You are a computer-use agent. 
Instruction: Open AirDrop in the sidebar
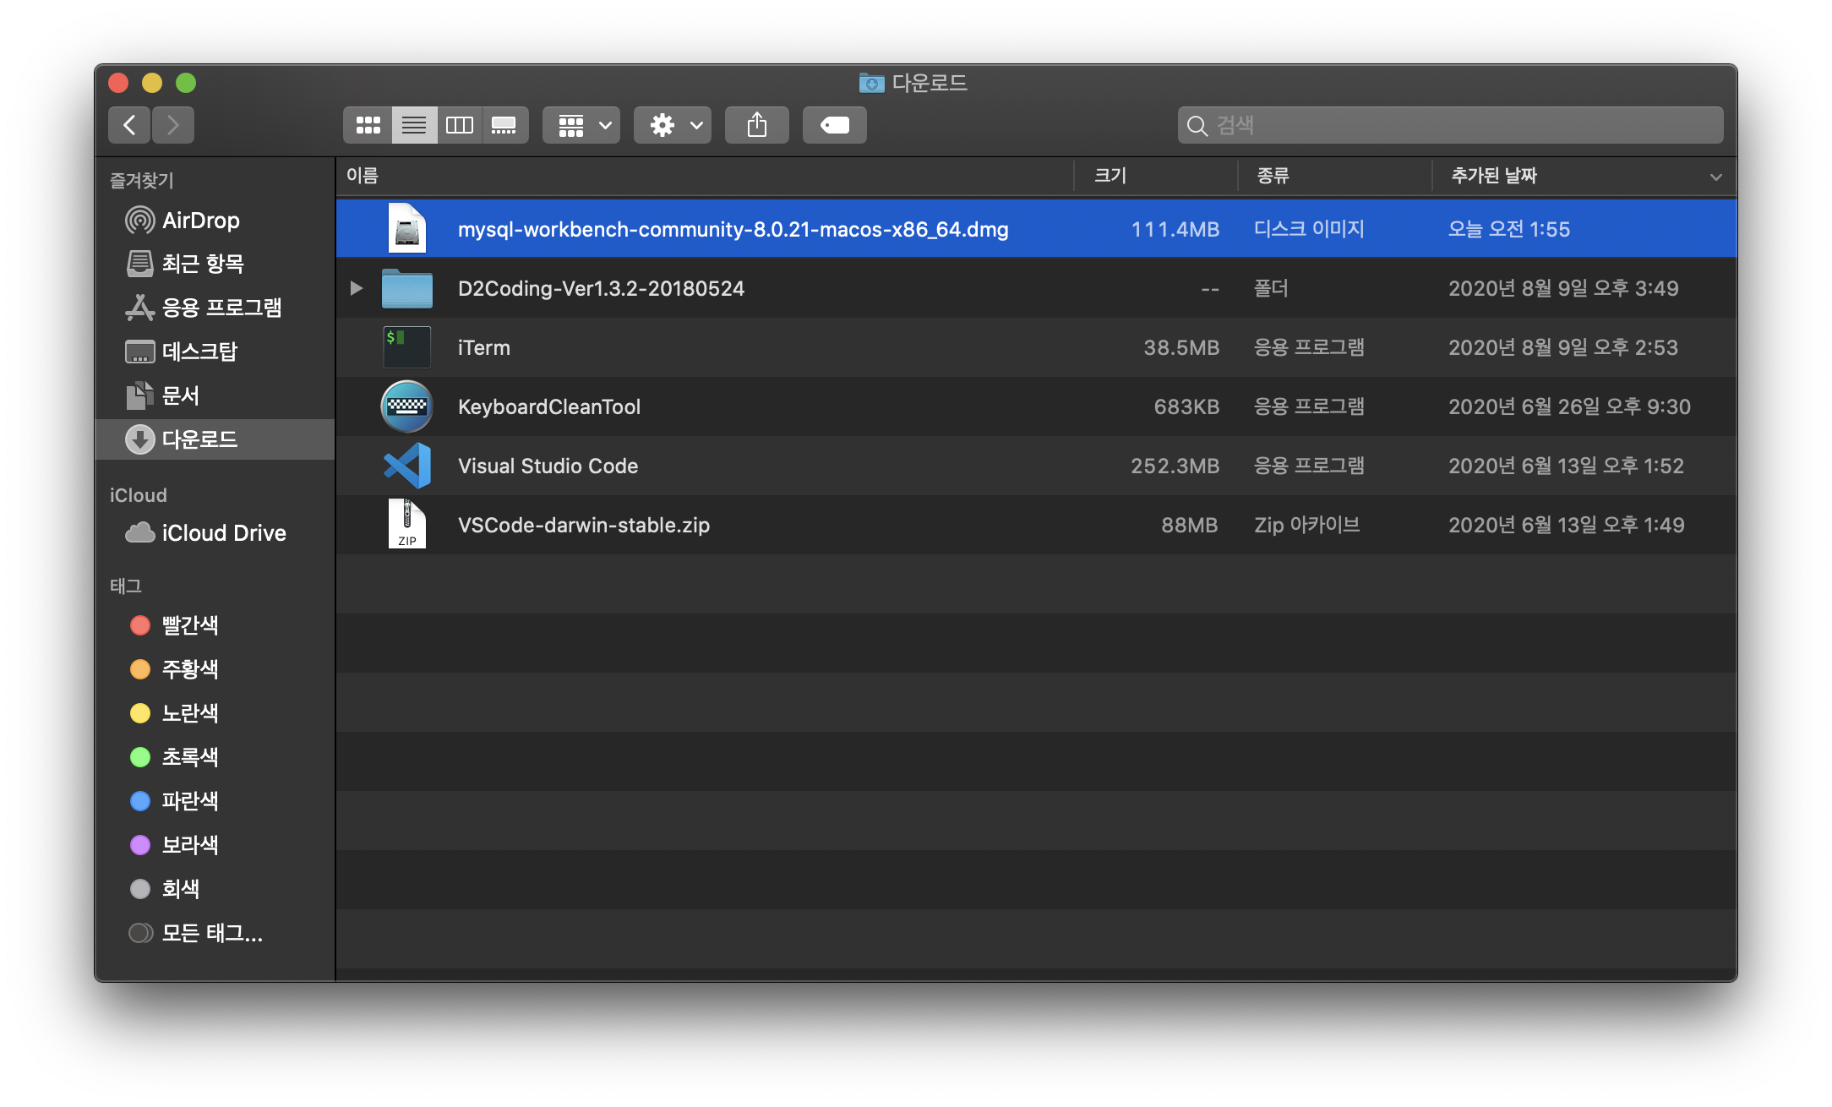200,221
